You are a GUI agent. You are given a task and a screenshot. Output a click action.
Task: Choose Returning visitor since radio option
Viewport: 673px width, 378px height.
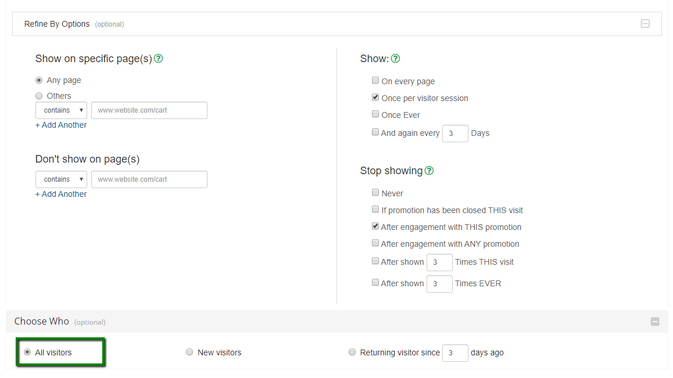pyautogui.click(x=352, y=352)
